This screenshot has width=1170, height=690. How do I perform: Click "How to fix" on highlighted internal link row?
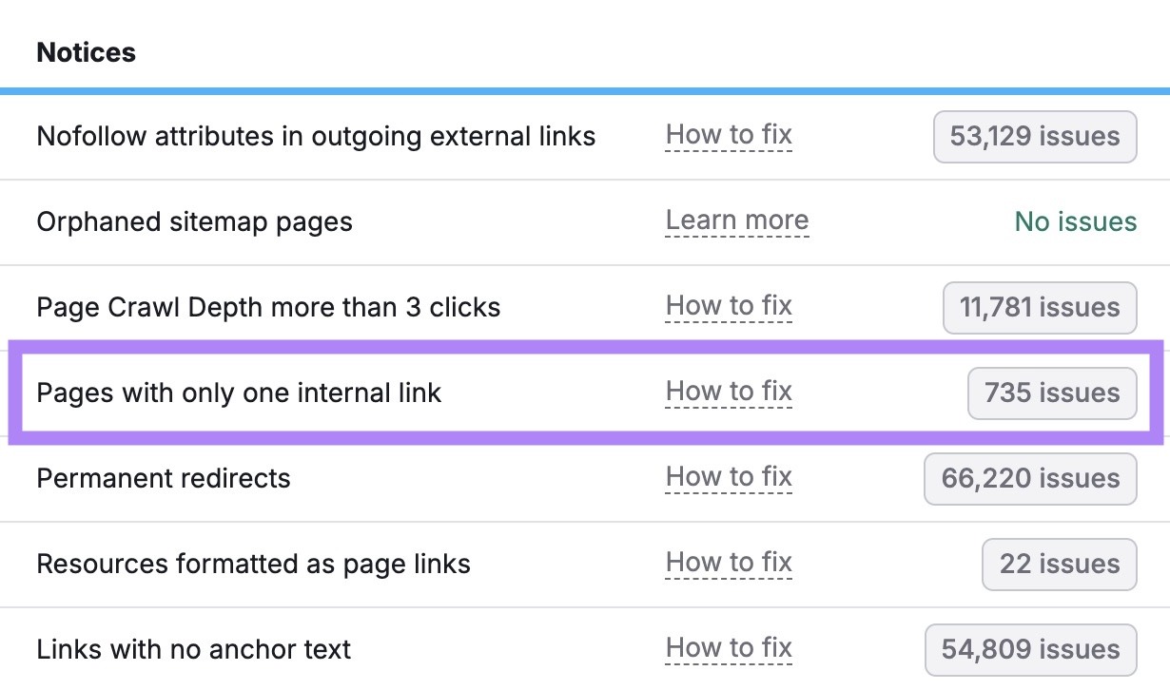click(729, 392)
